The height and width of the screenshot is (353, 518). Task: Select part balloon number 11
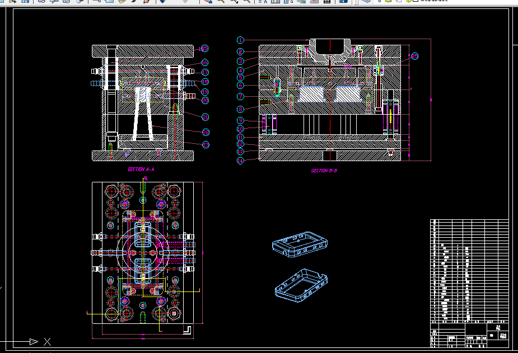point(240,137)
